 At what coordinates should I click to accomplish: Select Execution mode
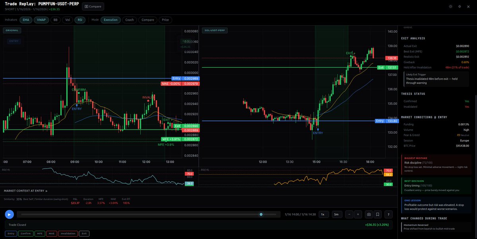click(x=111, y=20)
